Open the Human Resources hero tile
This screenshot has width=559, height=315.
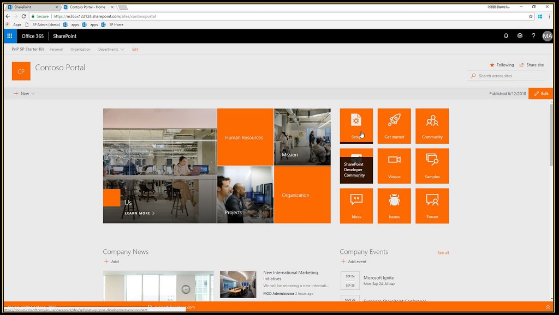tap(245, 137)
